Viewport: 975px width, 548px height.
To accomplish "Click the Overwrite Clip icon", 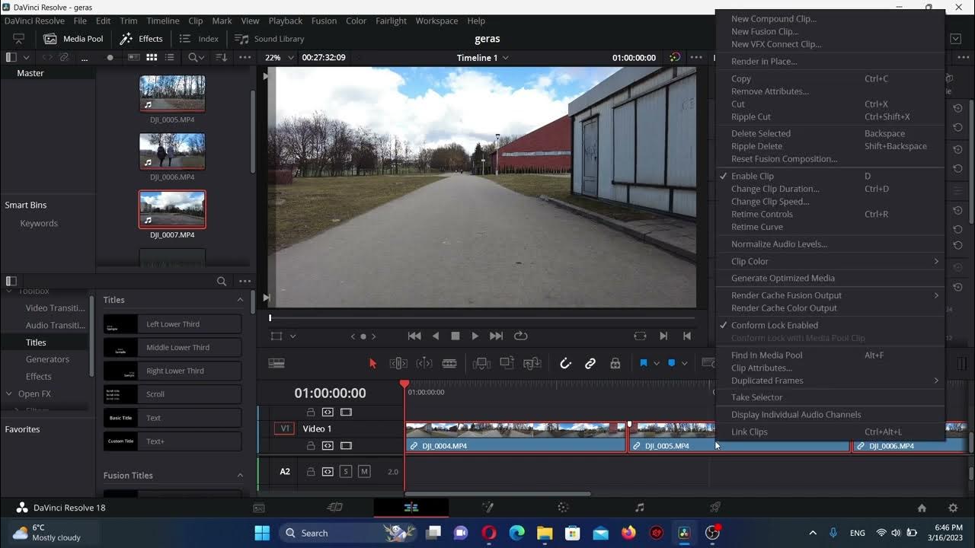I will (x=507, y=364).
